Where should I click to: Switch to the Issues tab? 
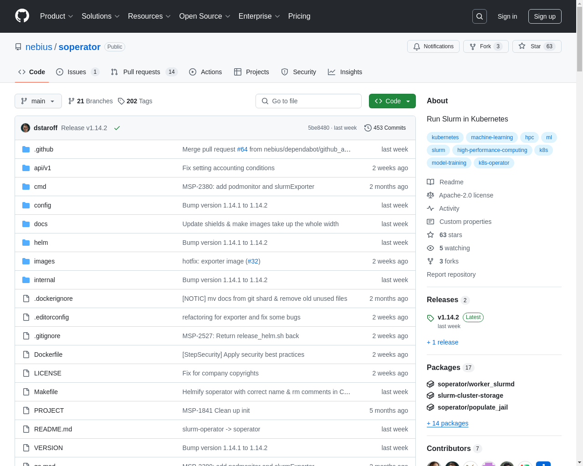tap(77, 72)
